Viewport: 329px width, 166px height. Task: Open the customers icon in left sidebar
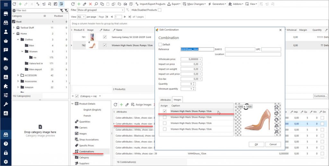click(x=5, y=32)
